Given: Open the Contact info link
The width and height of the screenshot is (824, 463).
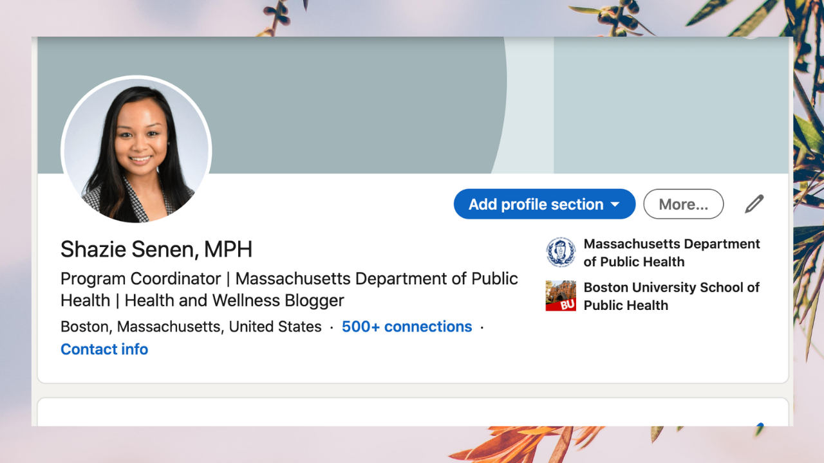Looking at the screenshot, I should (x=104, y=349).
